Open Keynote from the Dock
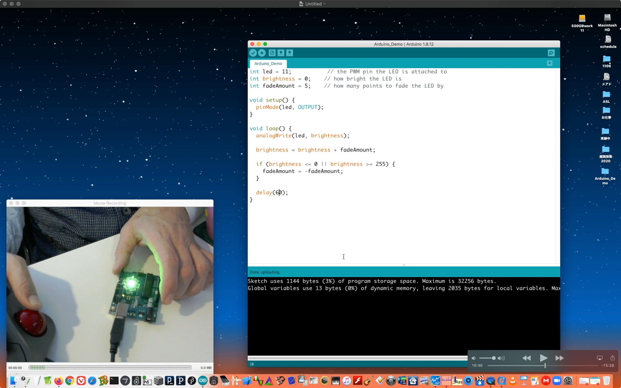 pyautogui.click(x=524, y=380)
